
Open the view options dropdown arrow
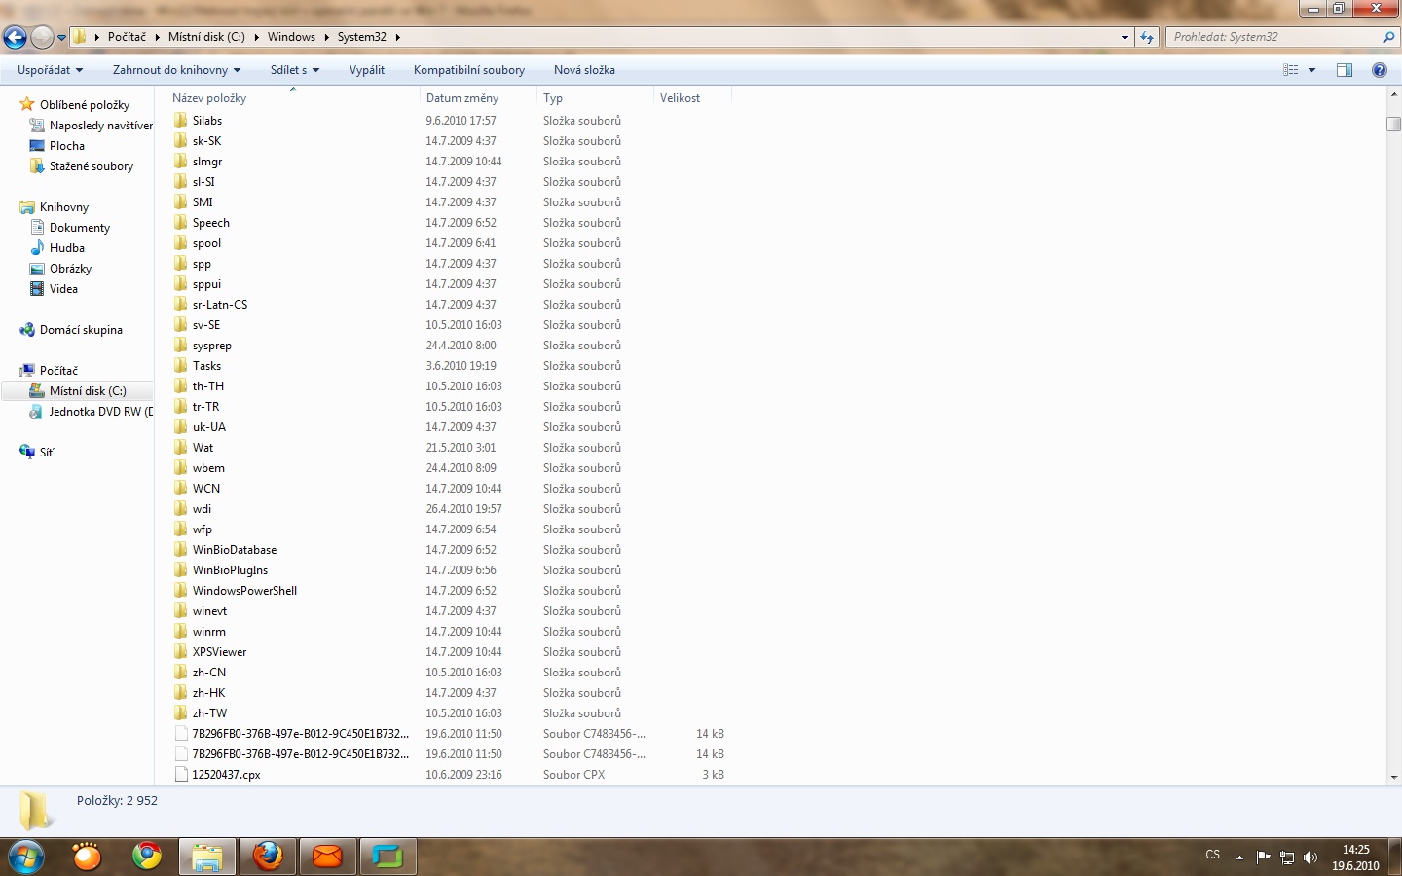click(1311, 70)
